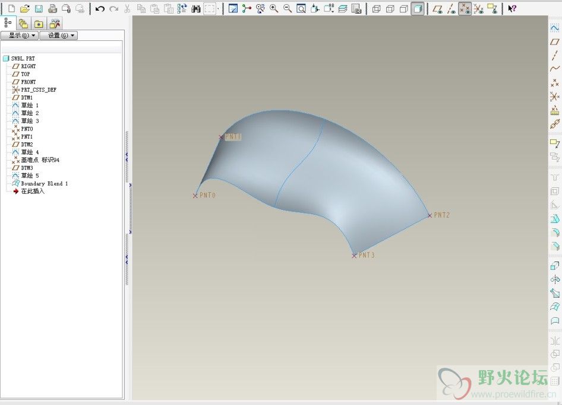The width and height of the screenshot is (562, 405).
Task: Create a datum axis from right toolbar
Action: (x=554, y=56)
